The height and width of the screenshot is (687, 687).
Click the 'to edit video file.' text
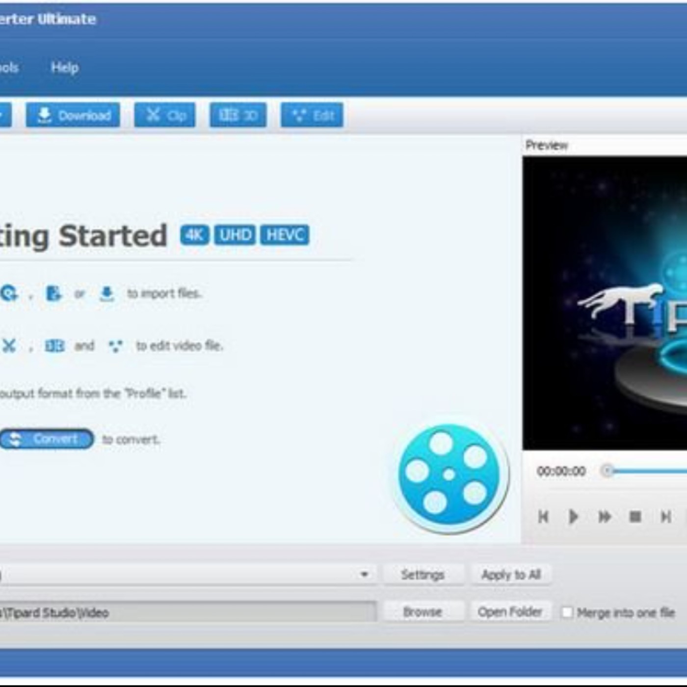click(180, 346)
